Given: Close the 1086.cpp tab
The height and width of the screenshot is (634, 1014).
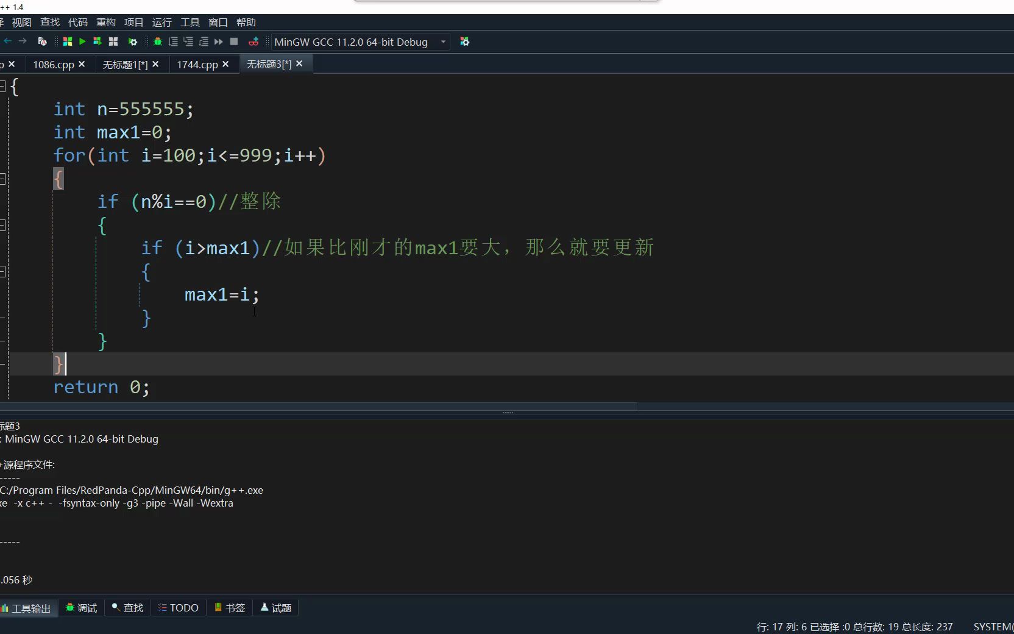Looking at the screenshot, I should coord(82,64).
